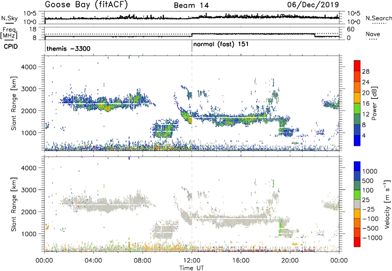The width and height of the screenshot is (392, 271).
Task: Click the '1000' tick of the power panel
Action: [x=29, y=133]
